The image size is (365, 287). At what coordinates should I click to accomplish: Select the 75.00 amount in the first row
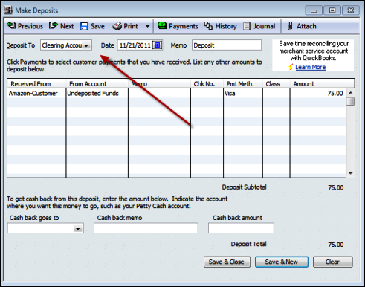click(317, 94)
